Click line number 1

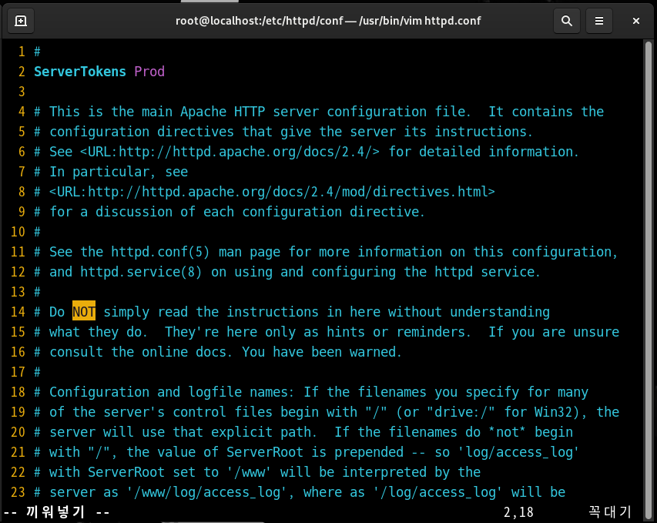coord(22,52)
